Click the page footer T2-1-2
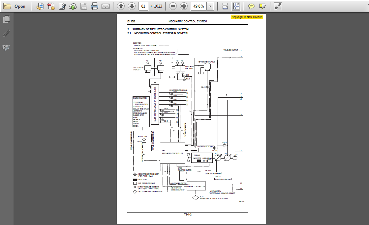The height and width of the screenshot is (225, 369). (x=188, y=214)
